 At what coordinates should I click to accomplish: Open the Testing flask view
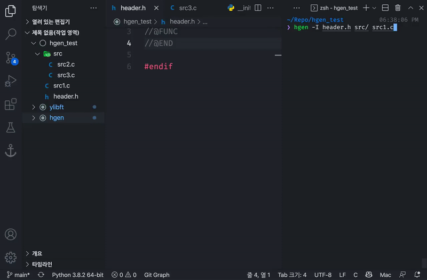click(x=10, y=127)
